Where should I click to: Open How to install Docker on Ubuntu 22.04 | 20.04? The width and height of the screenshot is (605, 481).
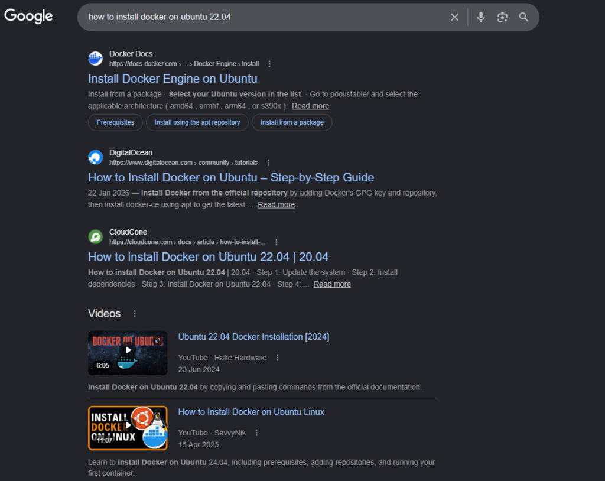click(x=209, y=256)
